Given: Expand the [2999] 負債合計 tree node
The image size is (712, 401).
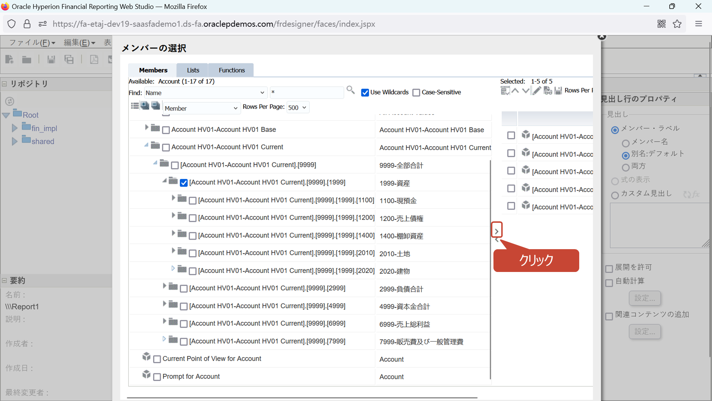Looking at the screenshot, I should (x=164, y=286).
